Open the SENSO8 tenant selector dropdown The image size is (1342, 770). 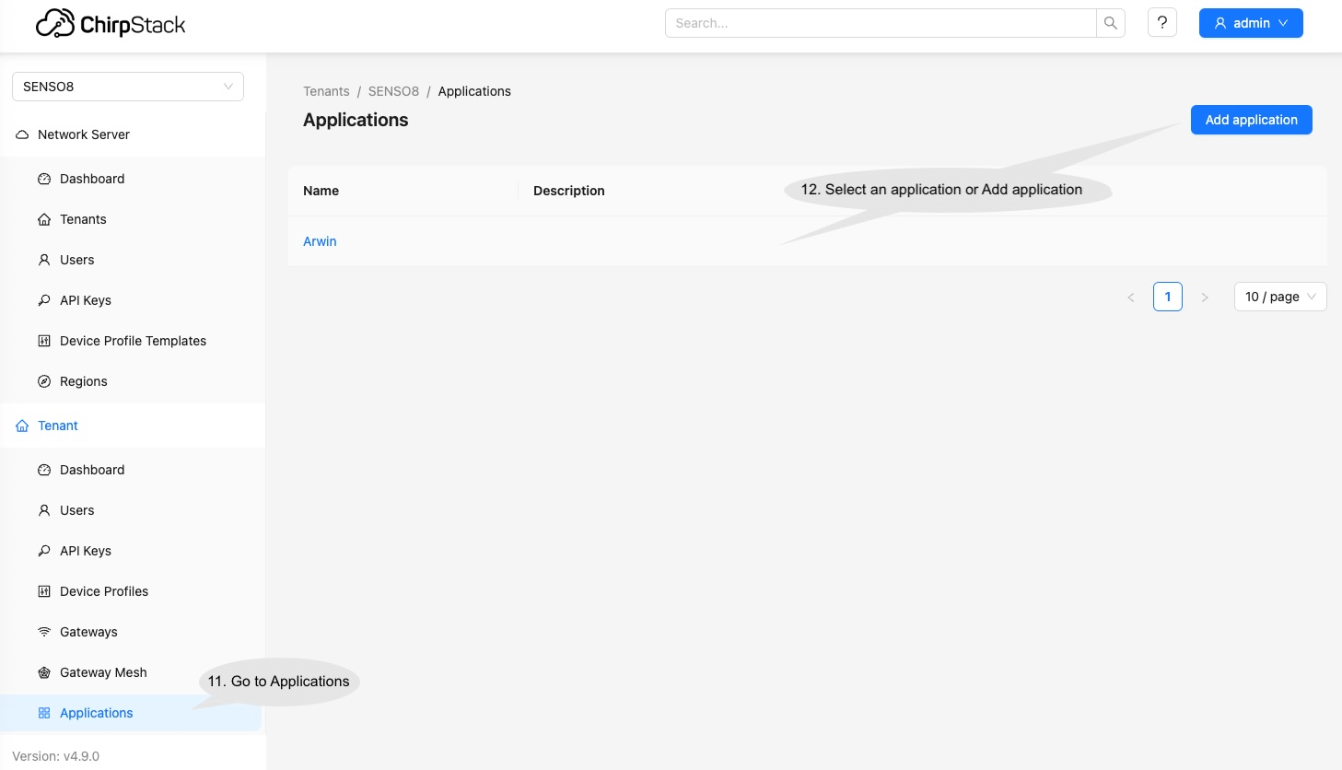127,87
